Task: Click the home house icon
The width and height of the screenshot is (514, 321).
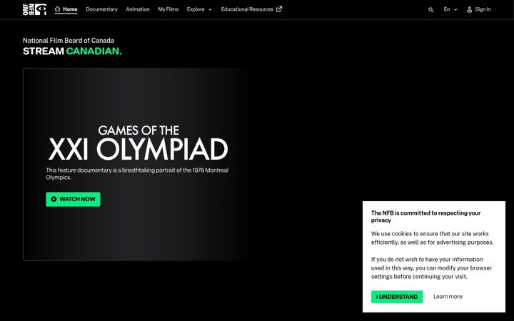Action: point(57,9)
